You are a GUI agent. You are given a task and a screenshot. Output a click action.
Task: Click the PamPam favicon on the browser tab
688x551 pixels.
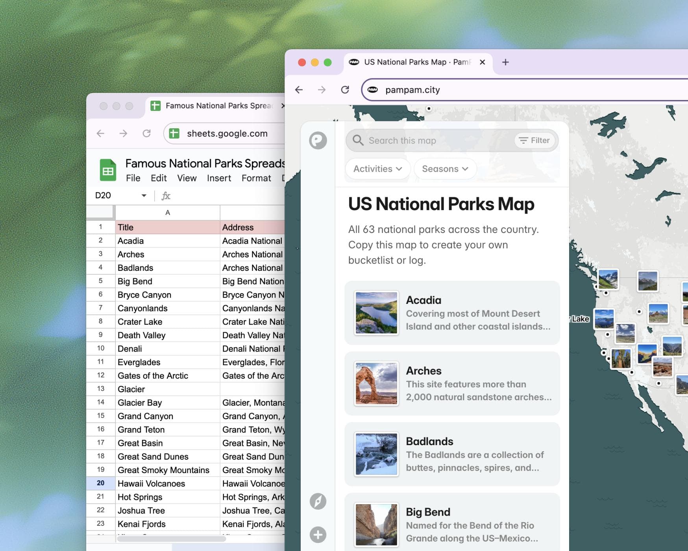tap(353, 62)
